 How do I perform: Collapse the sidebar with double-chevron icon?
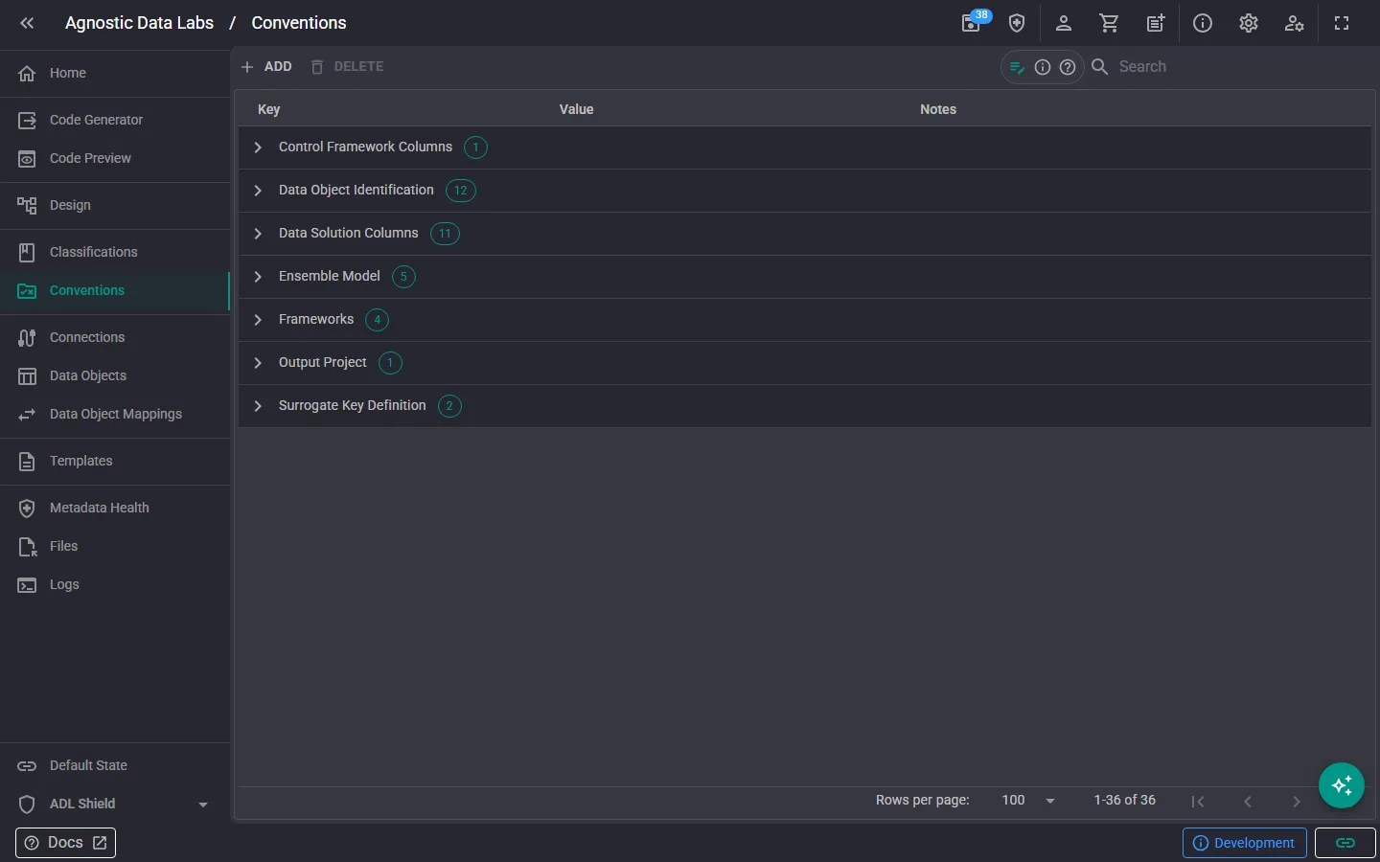pyautogui.click(x=27, y=23)
